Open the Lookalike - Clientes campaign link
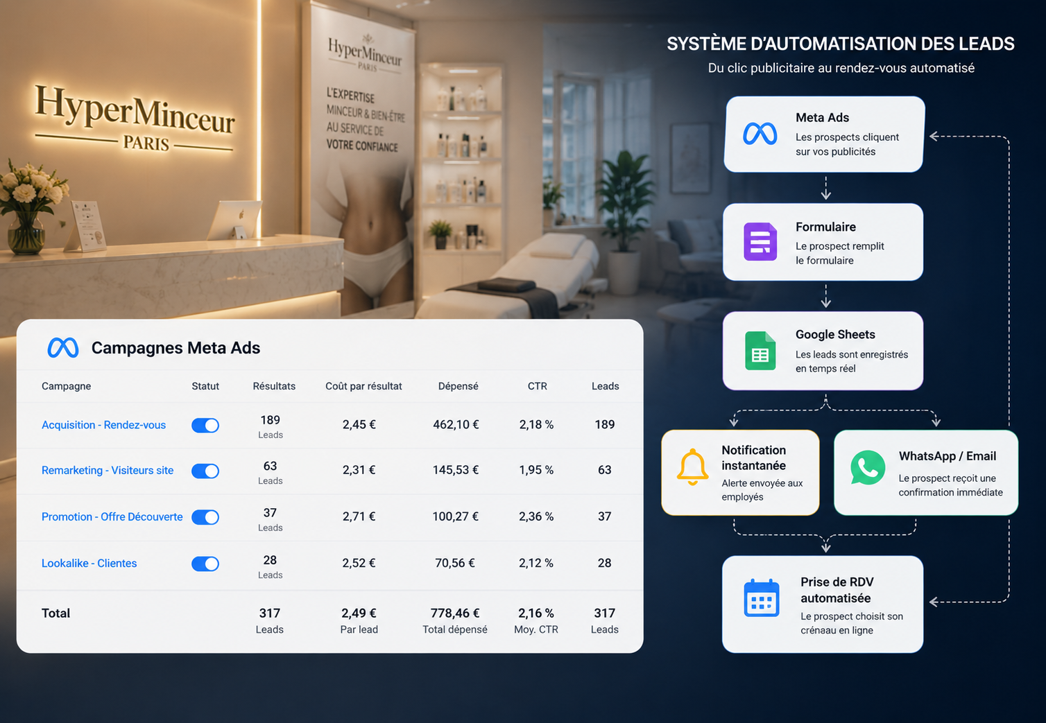This screenshot has height=723, width=1046. [x=89, y=563]
